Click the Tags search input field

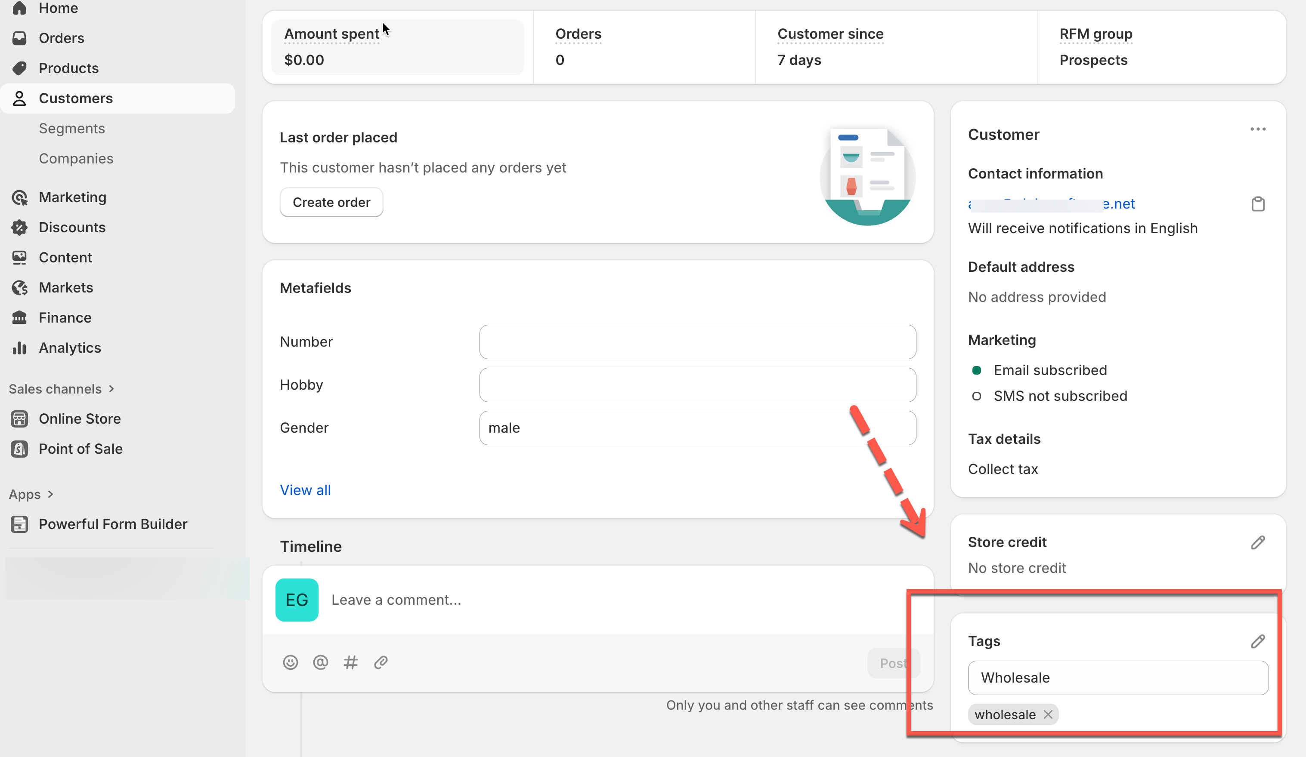pos(1118,678)
